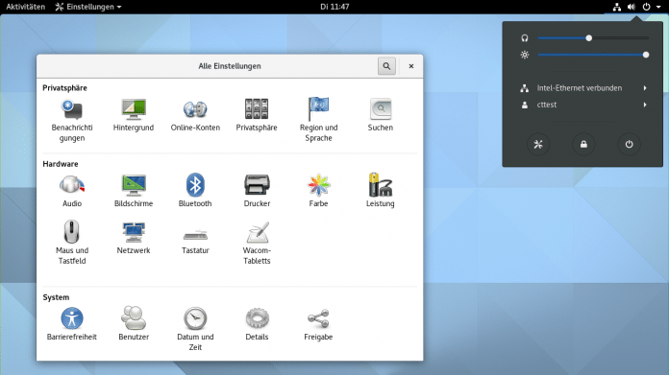Open Barrierefreiheit accessibility settings

(x=72, y=324)
